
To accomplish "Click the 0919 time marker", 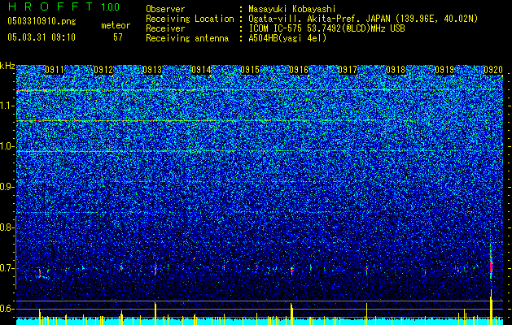I will click(x=444, y=70).
